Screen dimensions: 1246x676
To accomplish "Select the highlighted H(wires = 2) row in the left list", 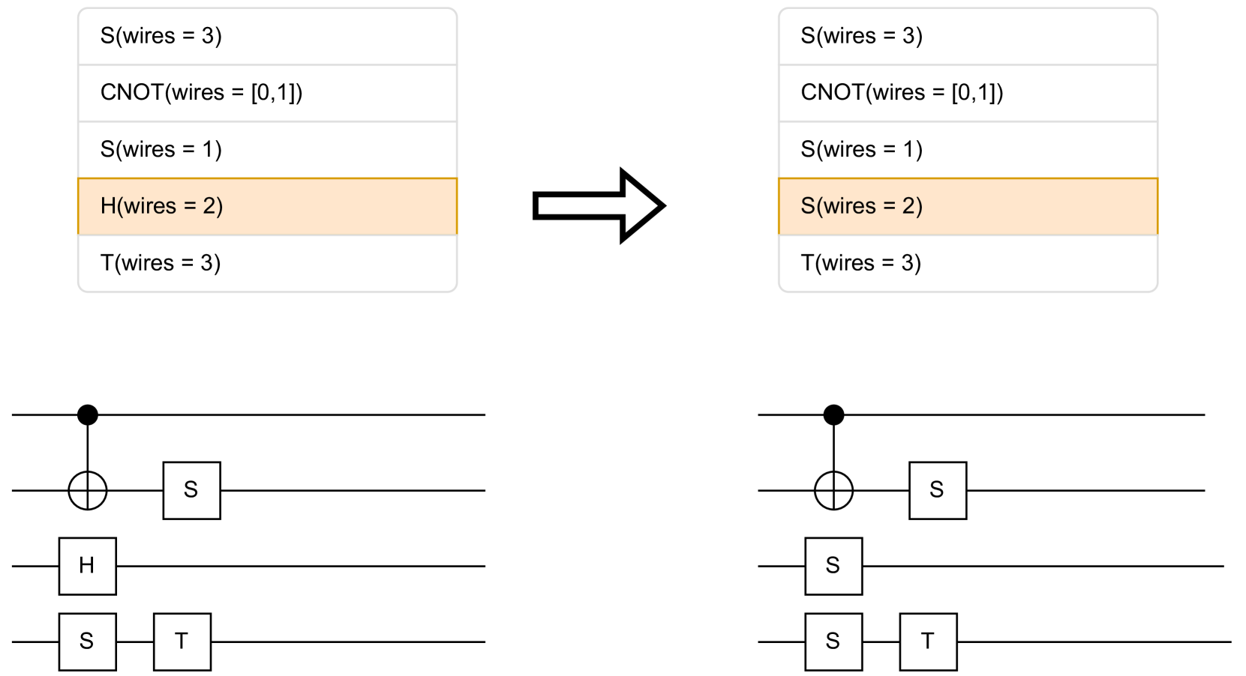I will click(267, 206).
